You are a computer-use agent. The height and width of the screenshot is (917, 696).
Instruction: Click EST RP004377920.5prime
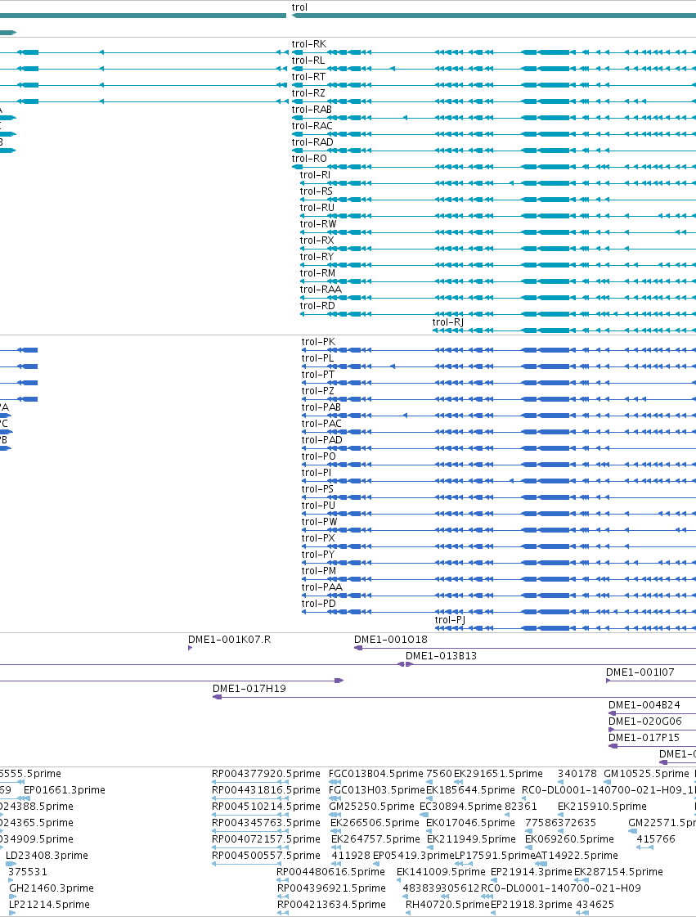(x=266, y=775)
